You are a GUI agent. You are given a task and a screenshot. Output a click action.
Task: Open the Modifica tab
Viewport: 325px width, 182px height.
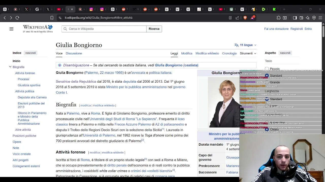[x=187, y=53]
